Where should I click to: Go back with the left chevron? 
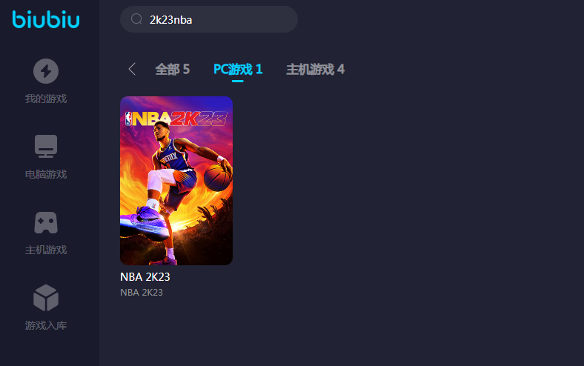coord(132,69)
